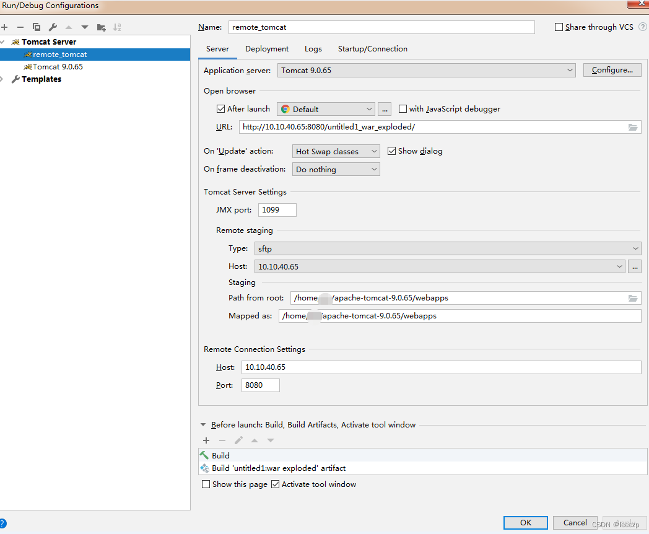Collapse the Tomcat Server tree node
The image size is (649, 534).
2,42
